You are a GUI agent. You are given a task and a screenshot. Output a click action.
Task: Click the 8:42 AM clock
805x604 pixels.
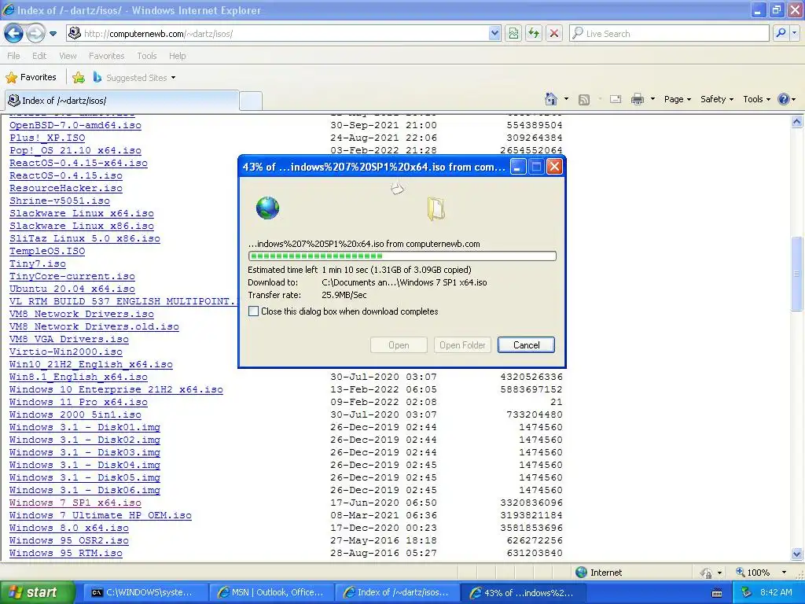(776, 593)
